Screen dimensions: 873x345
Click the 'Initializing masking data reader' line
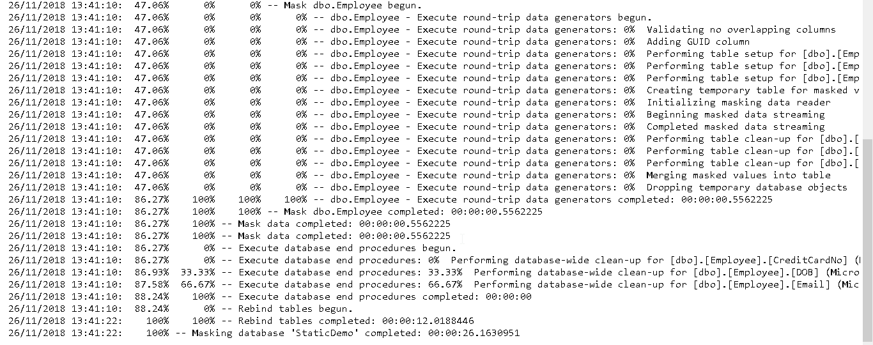(x=738, y=103)
